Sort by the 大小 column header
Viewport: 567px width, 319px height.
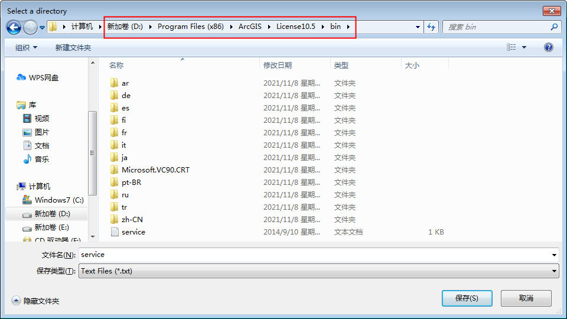click(x=412, y=66)
